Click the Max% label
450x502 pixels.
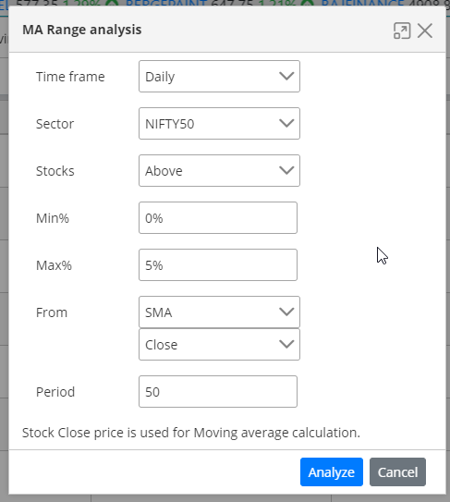tap(54, 265)
